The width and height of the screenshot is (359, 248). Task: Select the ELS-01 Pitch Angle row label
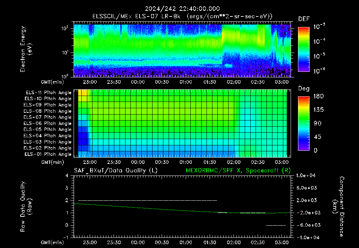(48, 154)
